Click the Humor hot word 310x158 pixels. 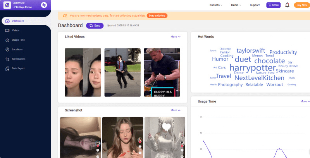tap(220, 59)
